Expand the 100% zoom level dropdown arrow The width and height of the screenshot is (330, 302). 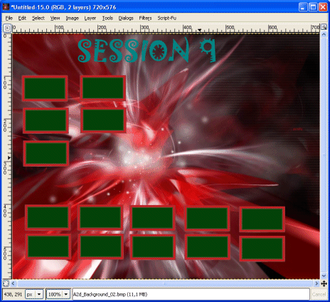click(x=66, y=294)
